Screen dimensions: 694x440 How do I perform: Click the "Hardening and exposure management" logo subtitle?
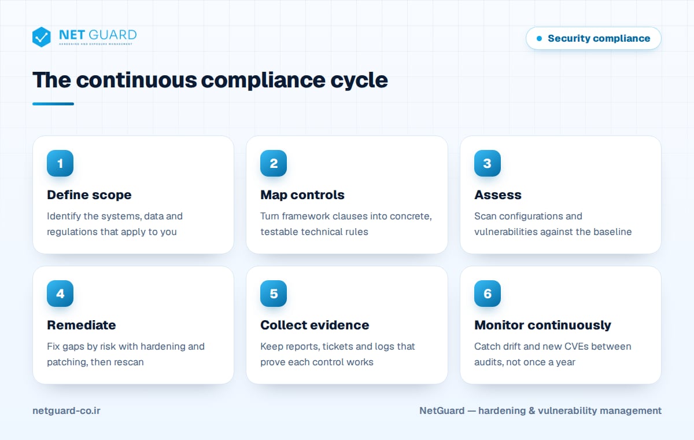(96, 45)
